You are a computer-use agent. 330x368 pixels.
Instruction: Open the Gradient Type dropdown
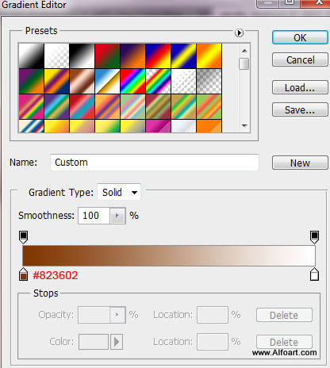pyautogui.click(x=119, y=192)
